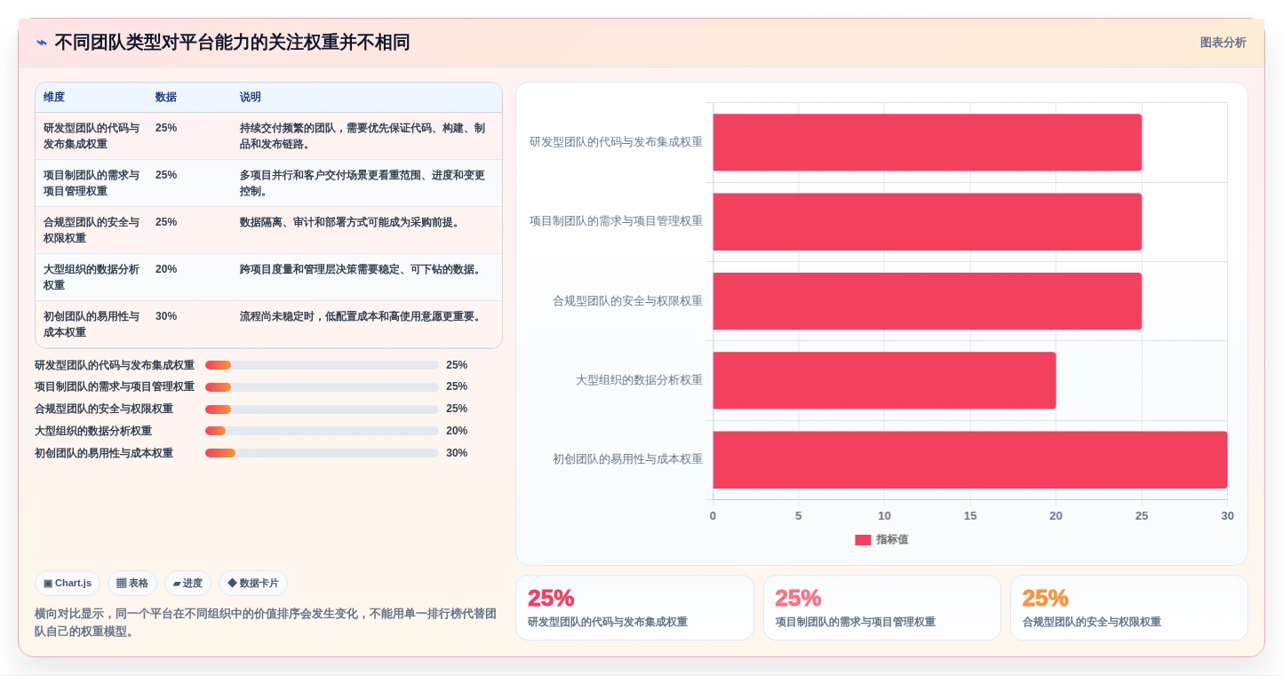Viewport: 1283px width, 676px height.
Task: Click table cell 大型组织的数据分析权重
Action: click(x=92, y=277)
